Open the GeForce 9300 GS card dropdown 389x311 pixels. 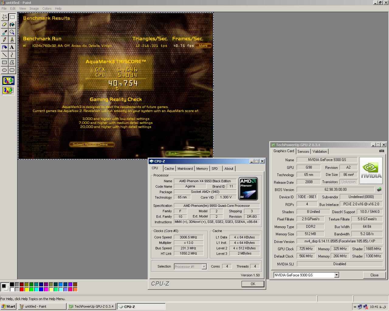tap(336, 275)
